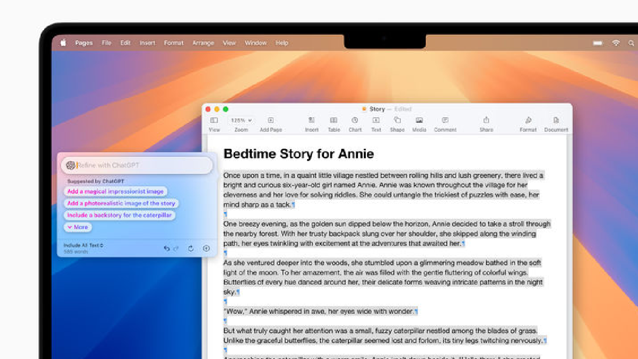Viewport: 638px width, 359px height.
Task: Click the paragraph starting Once upon a time
Action: [384, 190]
